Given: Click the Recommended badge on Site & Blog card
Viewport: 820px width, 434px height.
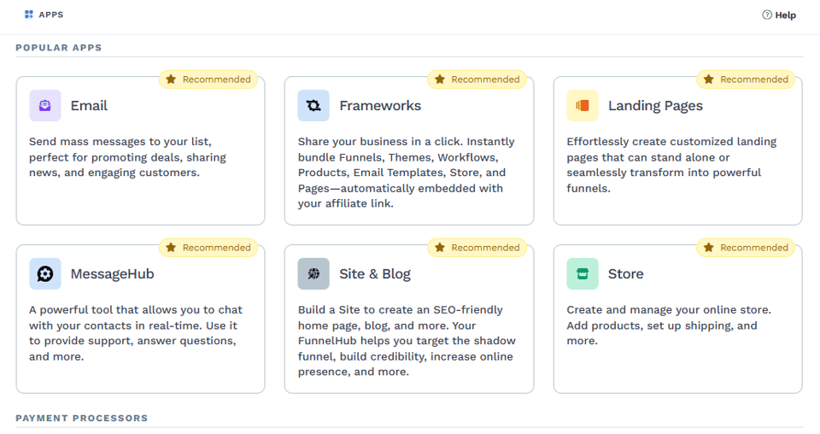Looking at the screenshot, I should point(477,248).
